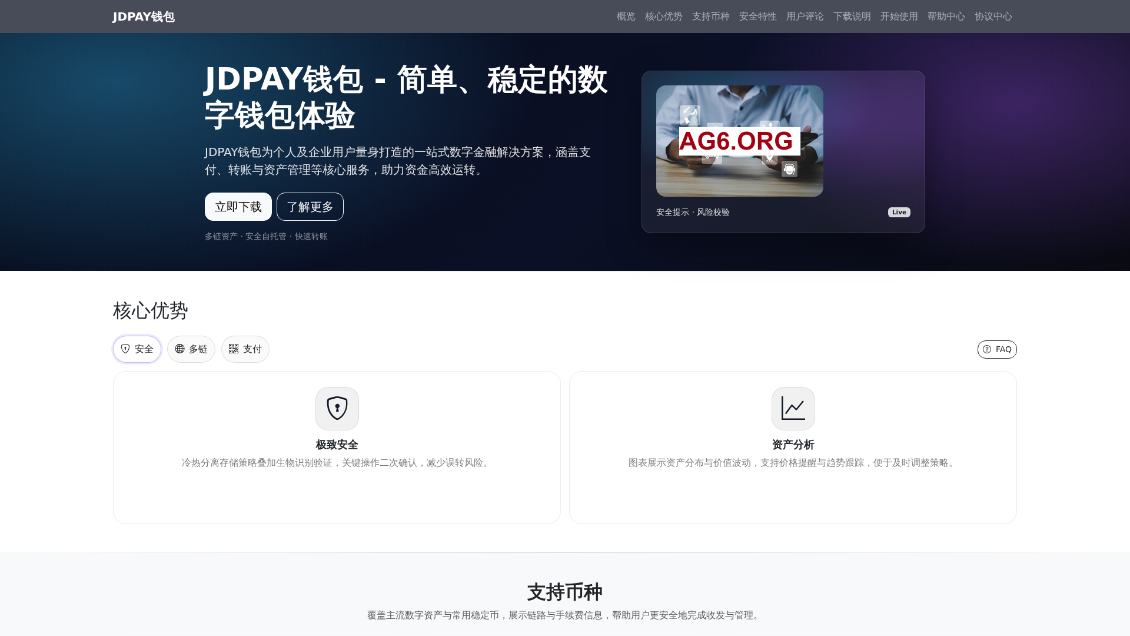Click the JDPAY钱包 logo in header
The image size is (1130, 636).
point(144,16)
